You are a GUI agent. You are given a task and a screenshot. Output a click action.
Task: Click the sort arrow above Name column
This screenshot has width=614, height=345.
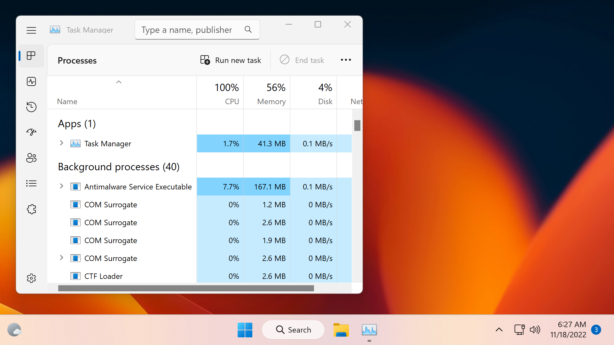click(x=119, y=82)
